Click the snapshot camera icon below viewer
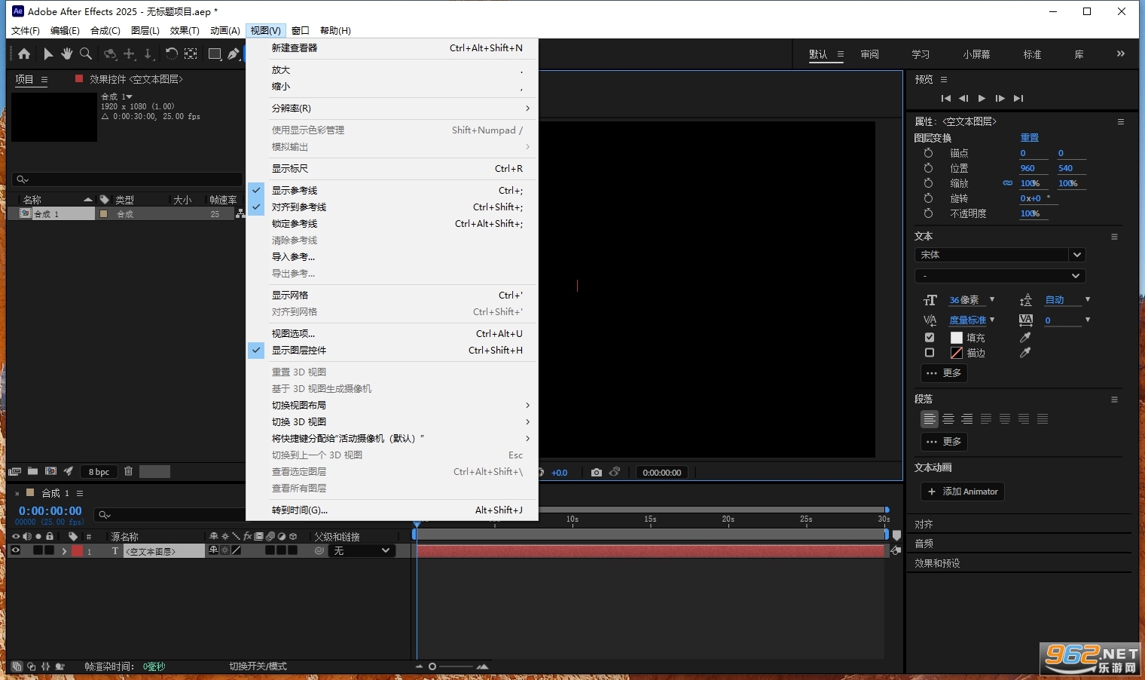Image resolution: width=1145 pixels, height=680 pixels. click(x=597, y=473)
